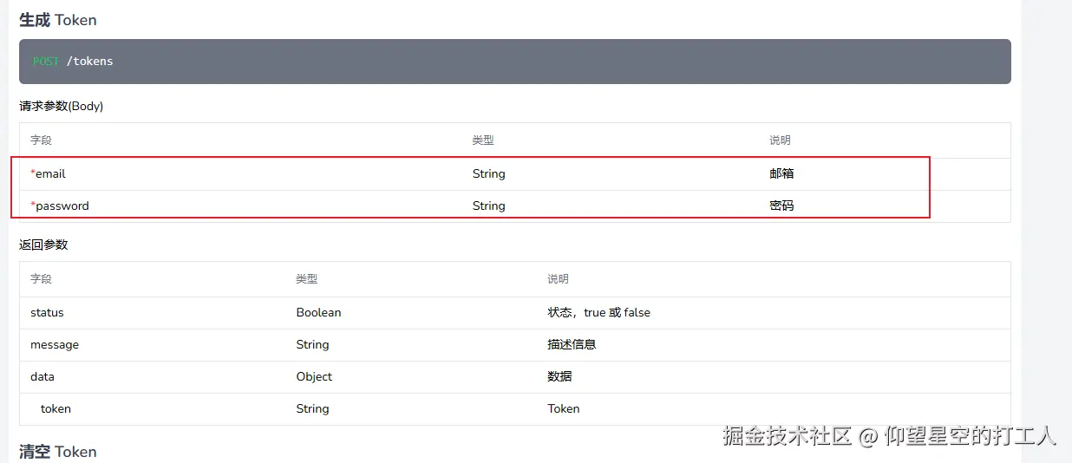Select the message field cell
Screen dimensions: 1072x463
click(x=55, y=344)
